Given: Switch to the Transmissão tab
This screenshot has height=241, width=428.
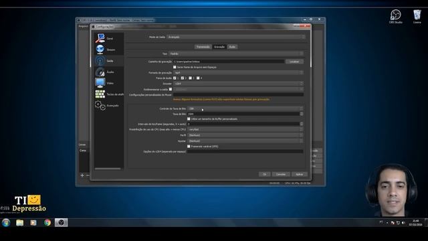Looking at the screenshot, I should [203, 47].
